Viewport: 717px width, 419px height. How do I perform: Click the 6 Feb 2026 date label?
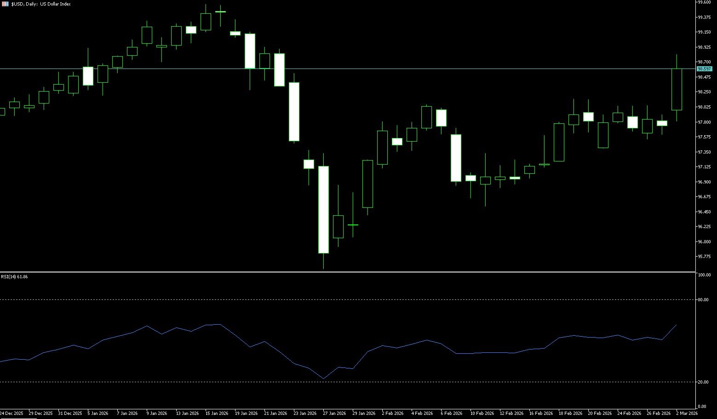(x=451, y=413)
